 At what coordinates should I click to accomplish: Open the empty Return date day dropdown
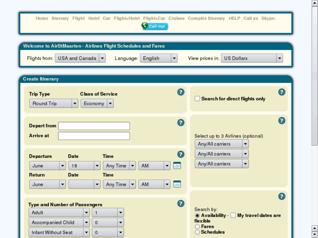tap(84, 184)
